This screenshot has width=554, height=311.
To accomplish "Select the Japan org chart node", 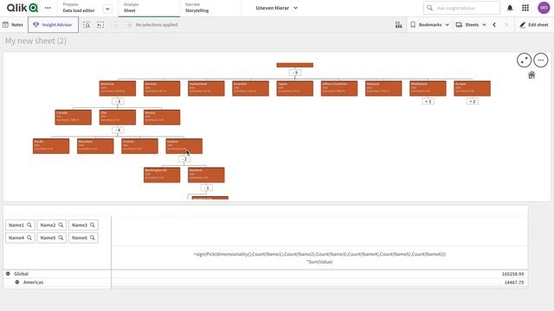I will pyautogui.click(x=295, y=88).
